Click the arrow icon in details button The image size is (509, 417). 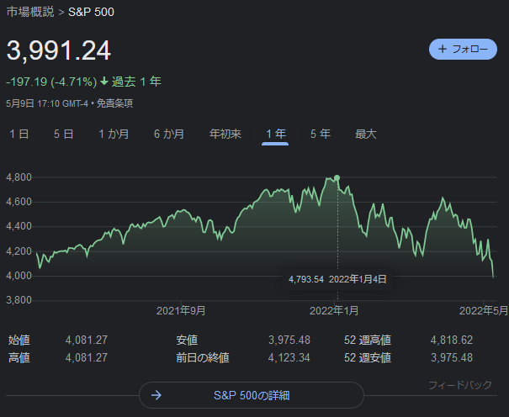point(156,395)
